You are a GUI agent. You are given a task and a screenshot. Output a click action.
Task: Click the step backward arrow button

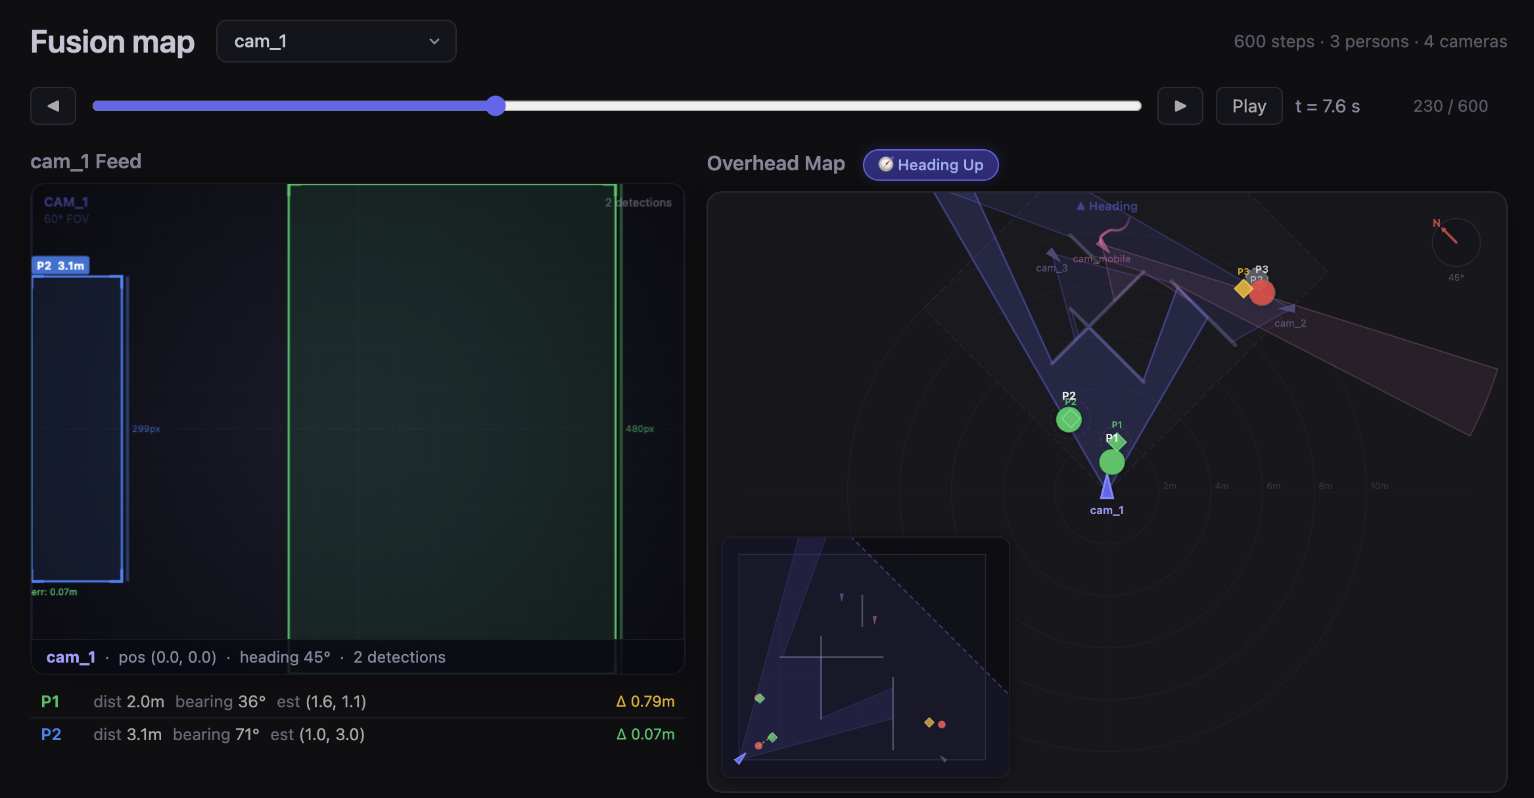click(53, 106)
